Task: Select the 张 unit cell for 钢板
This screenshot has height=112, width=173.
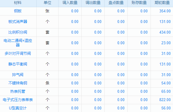Action: click(x=47, y=11)
